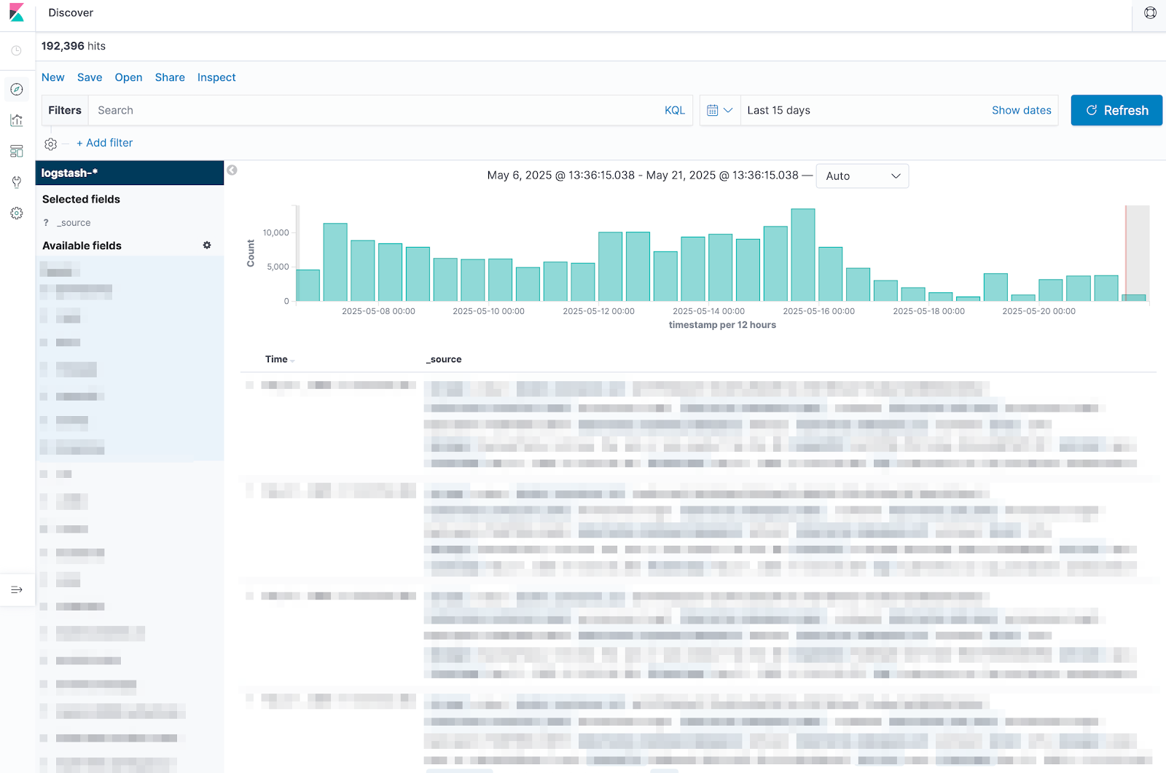The height and width of the screenshot is (773, 1166).
Task: Click Open in the top menu
Action: (x=128, y=77)
